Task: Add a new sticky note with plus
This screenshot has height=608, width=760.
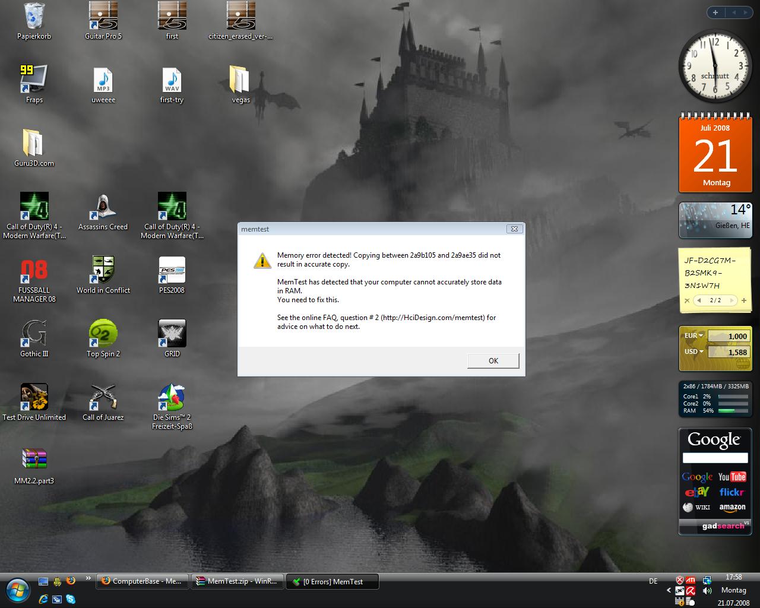Action: (x=744, y=300)
